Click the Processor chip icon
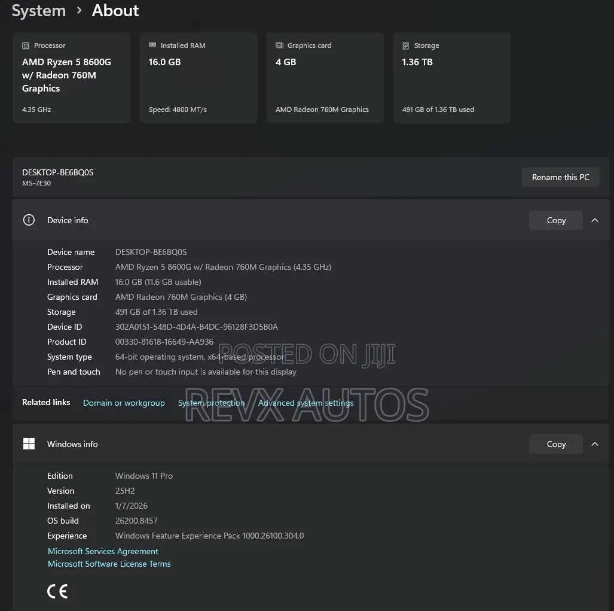Viewport: 614px width, 611px height. 26,45
